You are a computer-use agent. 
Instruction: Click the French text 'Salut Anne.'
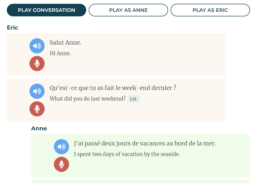click(66, 43)
